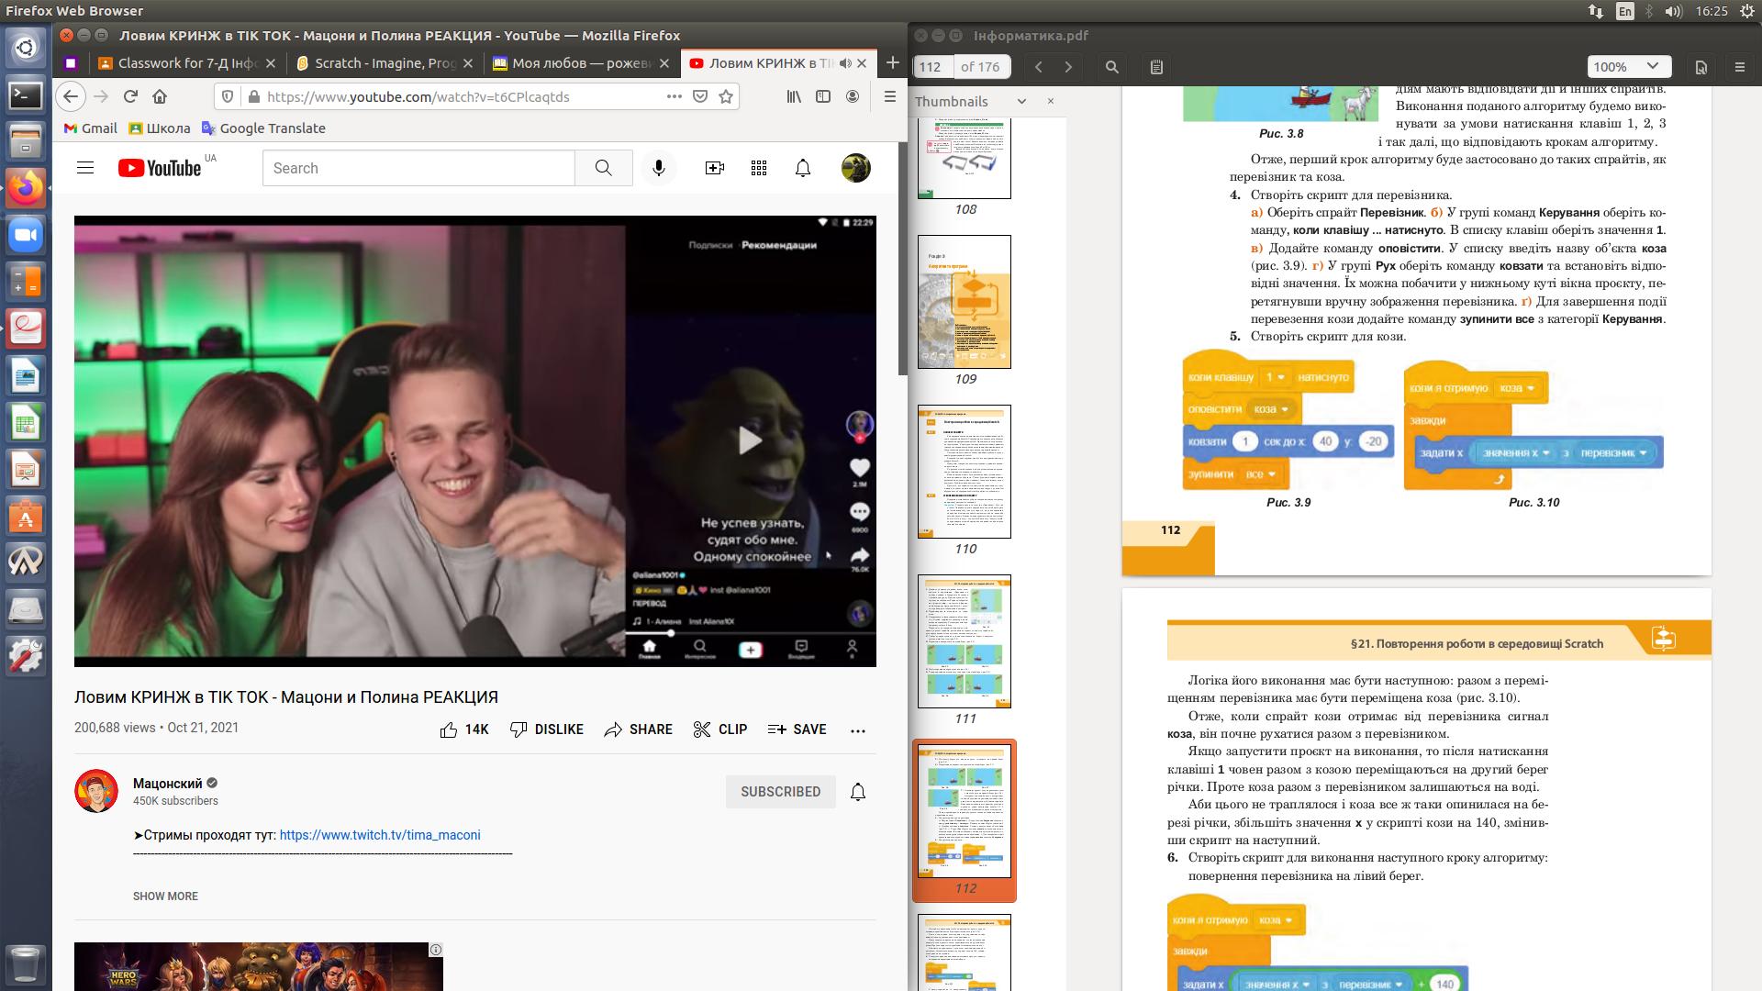
Task: Click the SHARE button under the video
Action: (639, 729)
